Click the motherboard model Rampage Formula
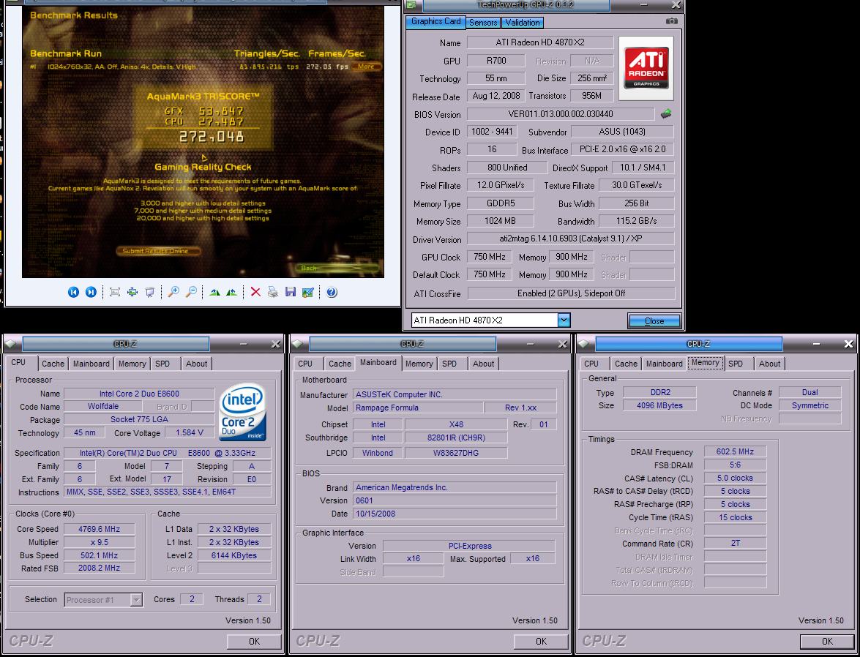Screen dimensions: 860x657 [417, 408]
